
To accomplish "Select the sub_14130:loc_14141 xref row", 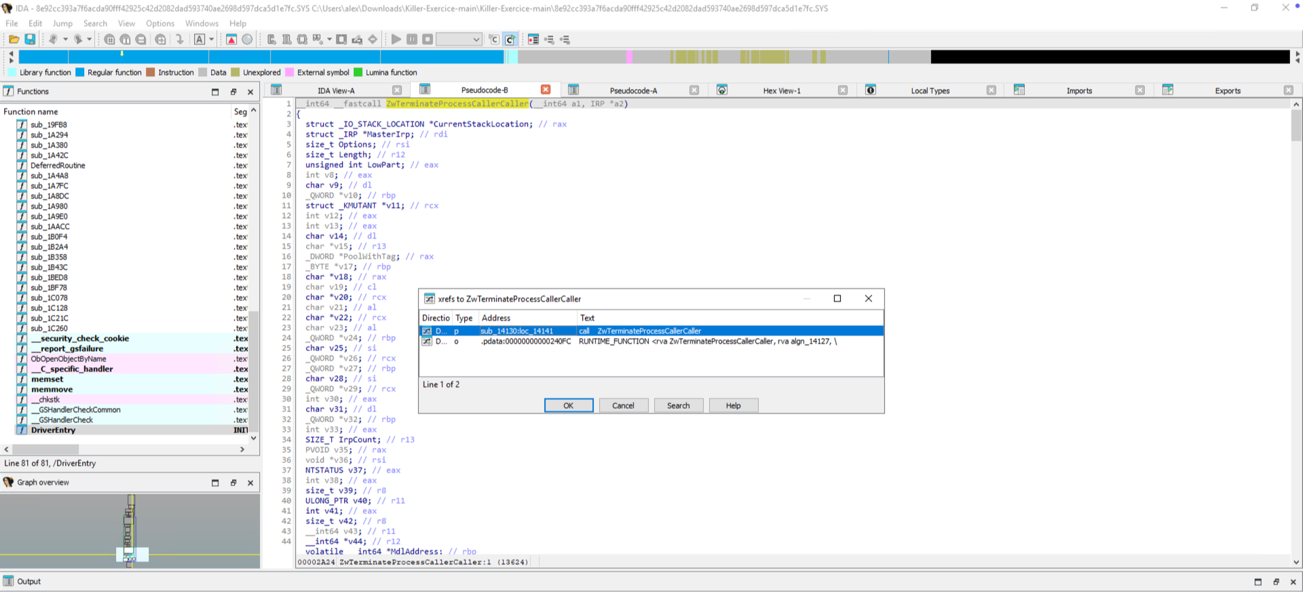I will [x=651, y=331].
